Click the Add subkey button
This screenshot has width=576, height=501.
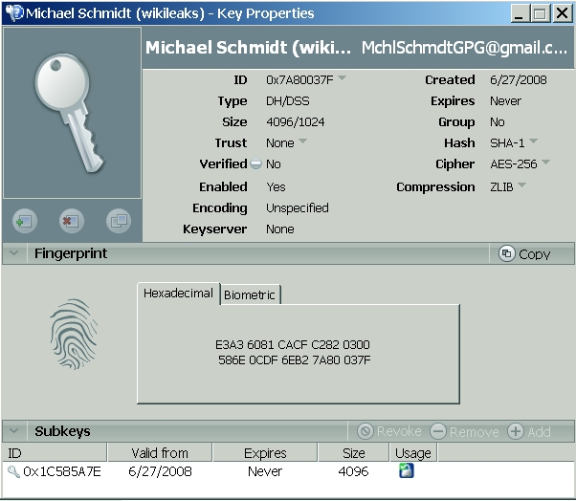click(529, 431)
